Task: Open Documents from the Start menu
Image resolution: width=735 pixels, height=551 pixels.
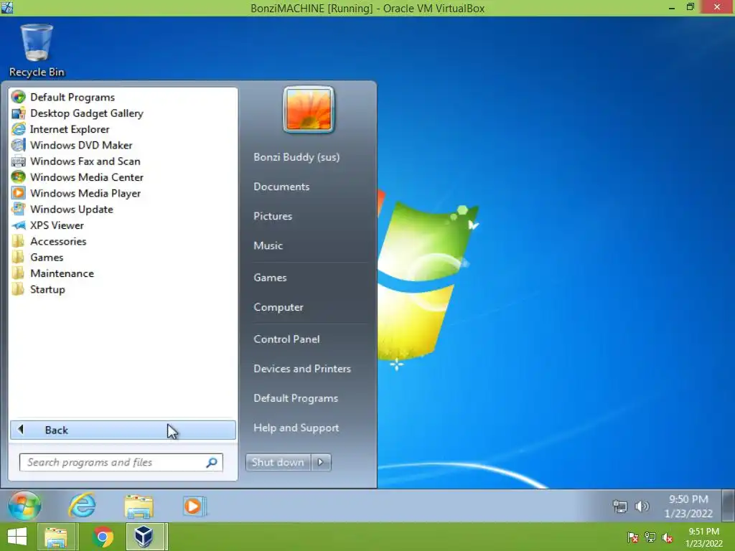Action: (281, 187)
